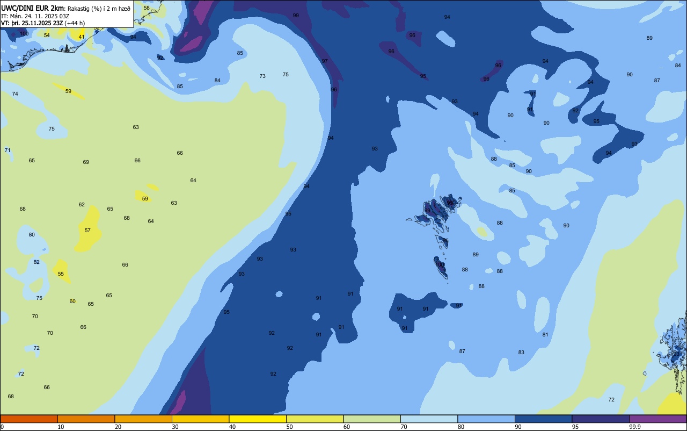Click the light green 60–70 legend swatch

tap(372, 419)
